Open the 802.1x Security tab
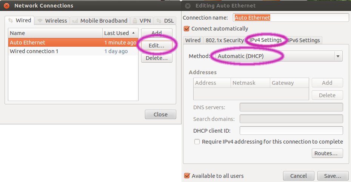 [x=225, y=40]
